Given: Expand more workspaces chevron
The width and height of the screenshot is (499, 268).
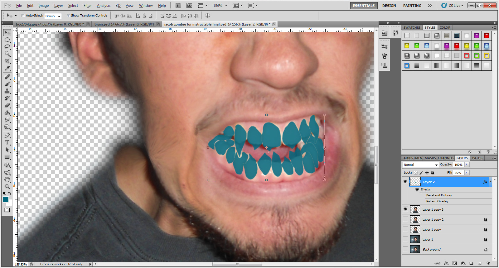Looking at the screenshot, I should 430,6.
